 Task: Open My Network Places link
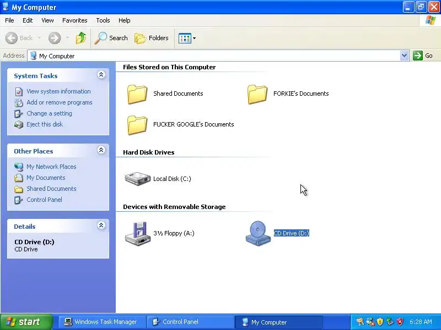click(51, 167)
